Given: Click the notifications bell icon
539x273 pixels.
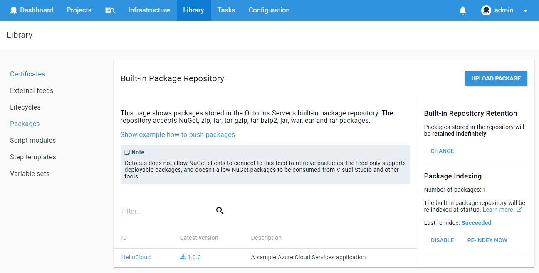Looking at the screenshot, I should (463, 10).
